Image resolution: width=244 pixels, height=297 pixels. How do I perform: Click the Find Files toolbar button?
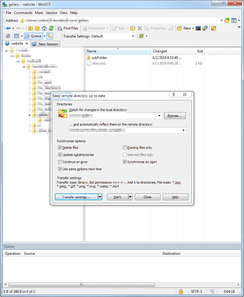(x=68, y=28)
